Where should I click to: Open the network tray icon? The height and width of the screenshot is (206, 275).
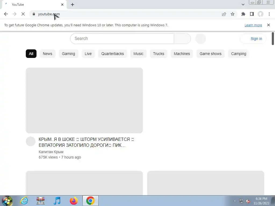click(x=241, y=201)
